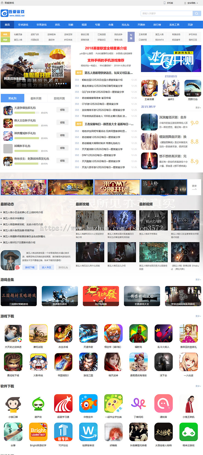This screenshot has height=455, width=203.
Task: Open the 伴鱼绘本 app icon
Action: coord(88,403)
